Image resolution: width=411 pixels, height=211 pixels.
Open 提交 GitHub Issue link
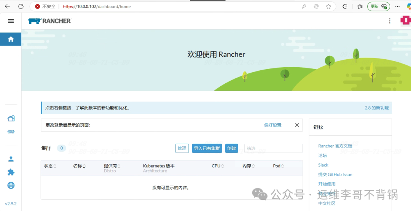[335, 175]
